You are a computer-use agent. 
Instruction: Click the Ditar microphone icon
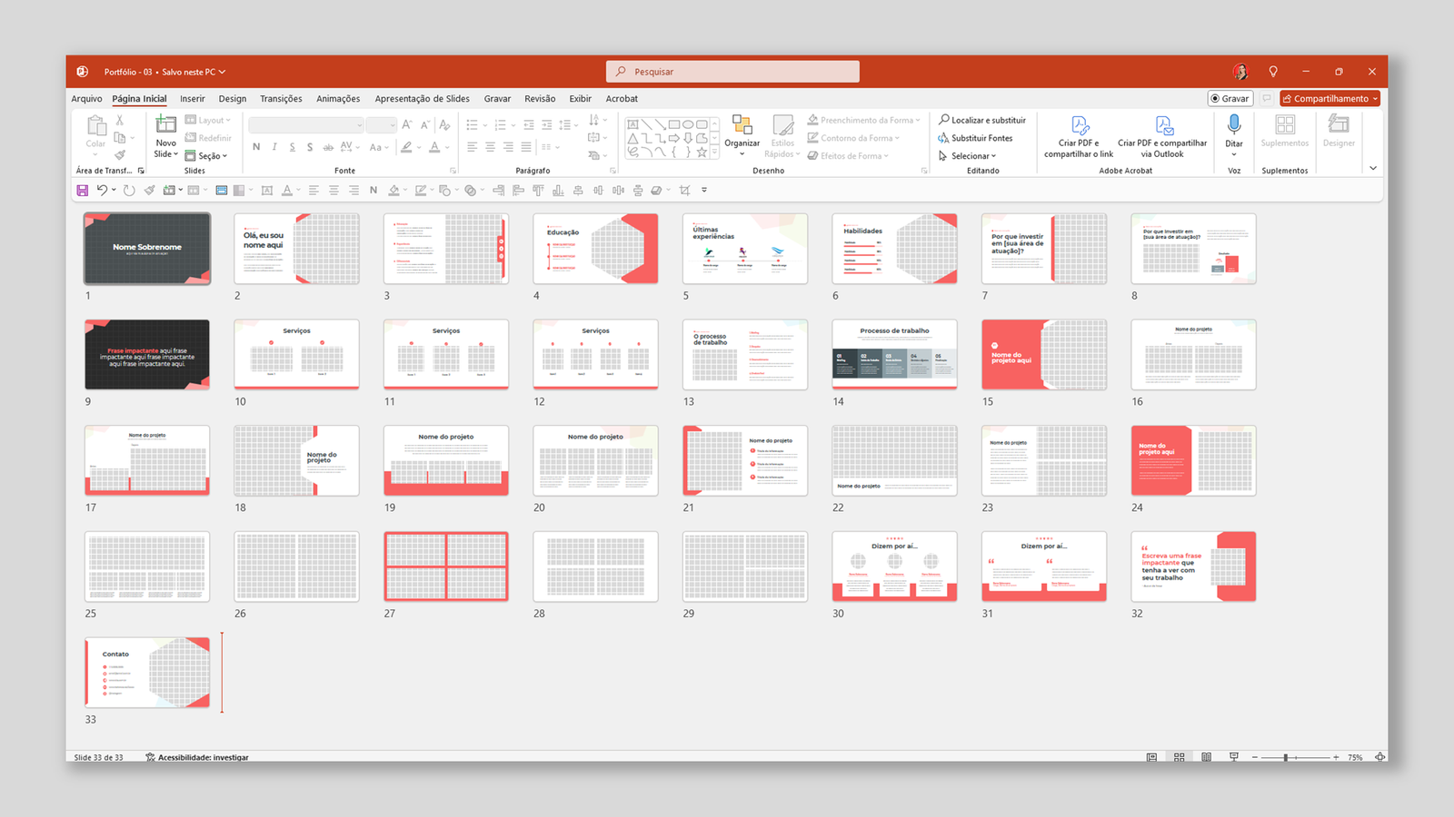pyautogui.click(x=1233, y=124)
